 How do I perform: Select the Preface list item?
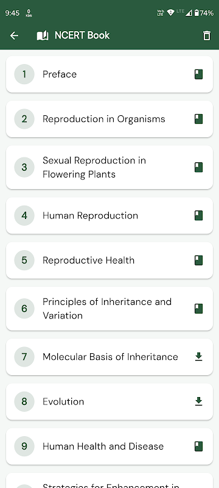(109, 74)
